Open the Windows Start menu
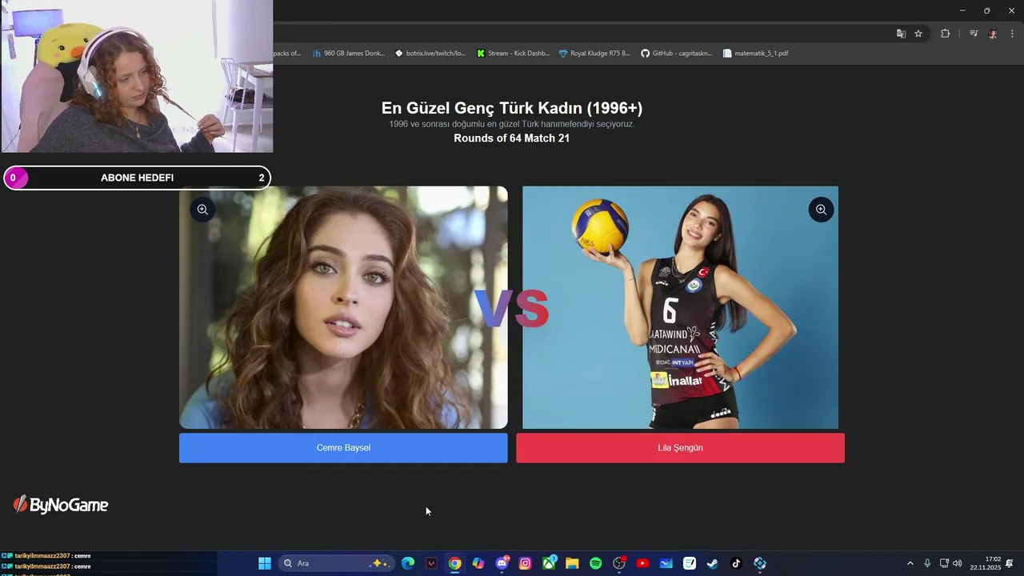 [265, 563]
